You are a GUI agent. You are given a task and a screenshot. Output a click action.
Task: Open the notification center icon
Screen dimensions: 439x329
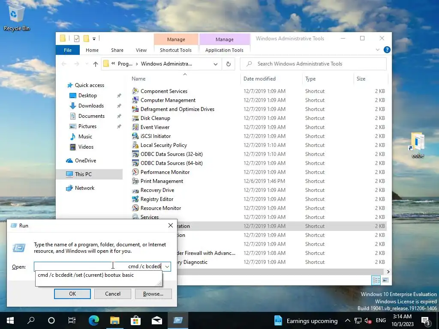pyautogui.click(x=426, y=320)
